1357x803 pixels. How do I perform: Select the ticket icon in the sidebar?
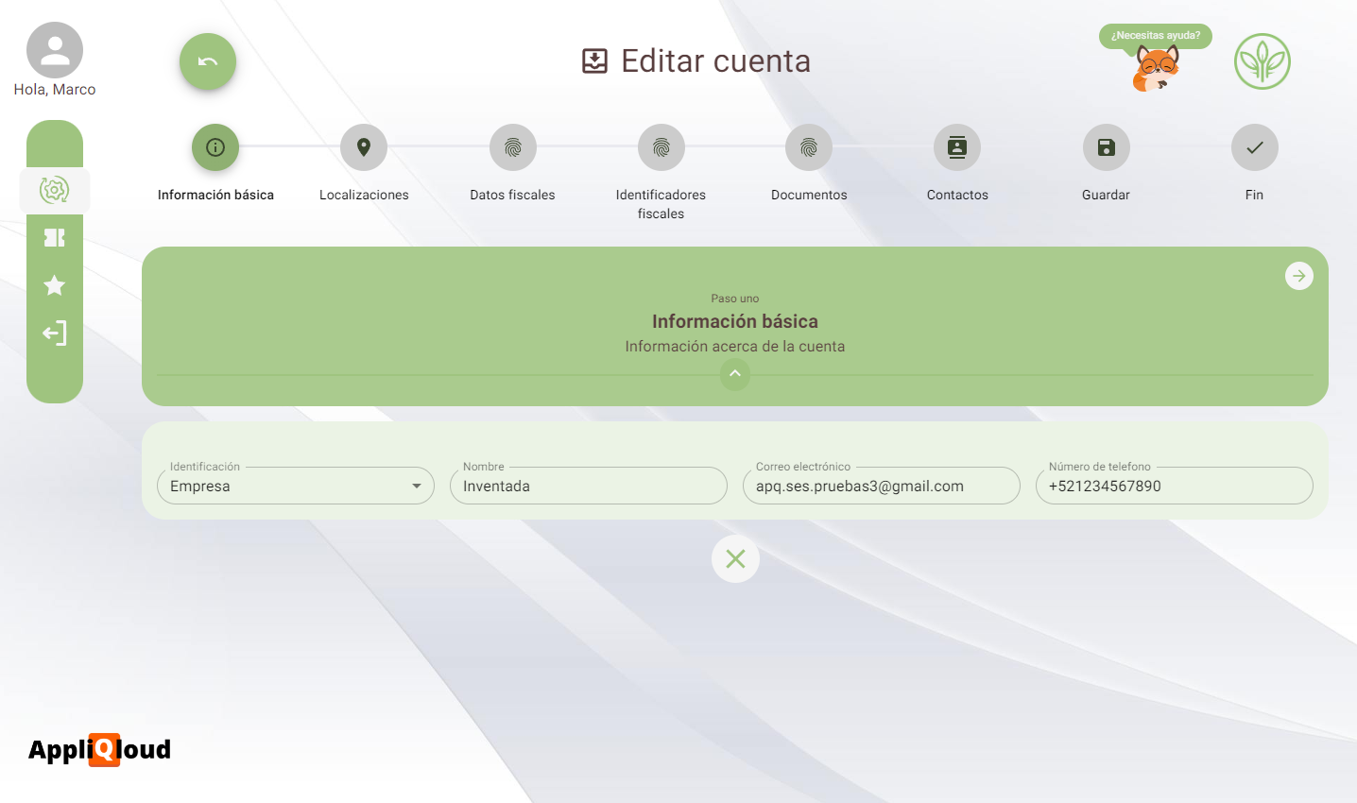(55, 238)
